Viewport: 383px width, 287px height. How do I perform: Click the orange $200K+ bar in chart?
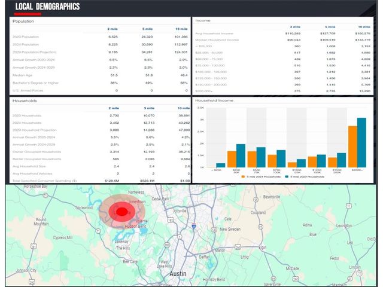352,146
